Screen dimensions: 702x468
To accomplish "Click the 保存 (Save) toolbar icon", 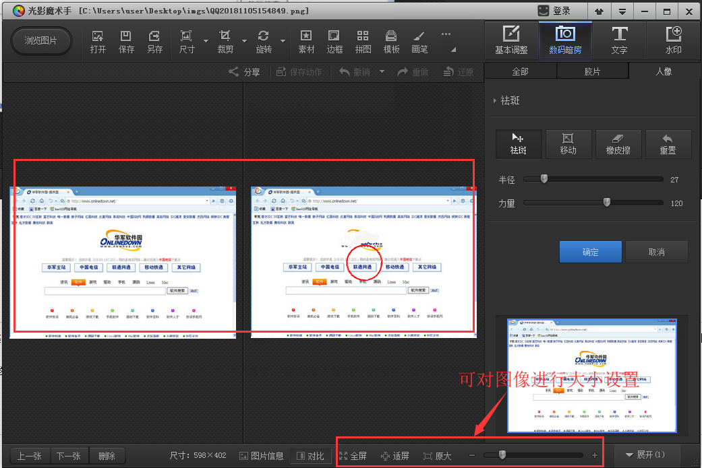I will [126, 41].
